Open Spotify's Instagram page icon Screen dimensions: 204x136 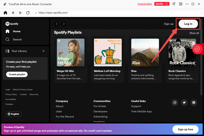click(175, 103)
